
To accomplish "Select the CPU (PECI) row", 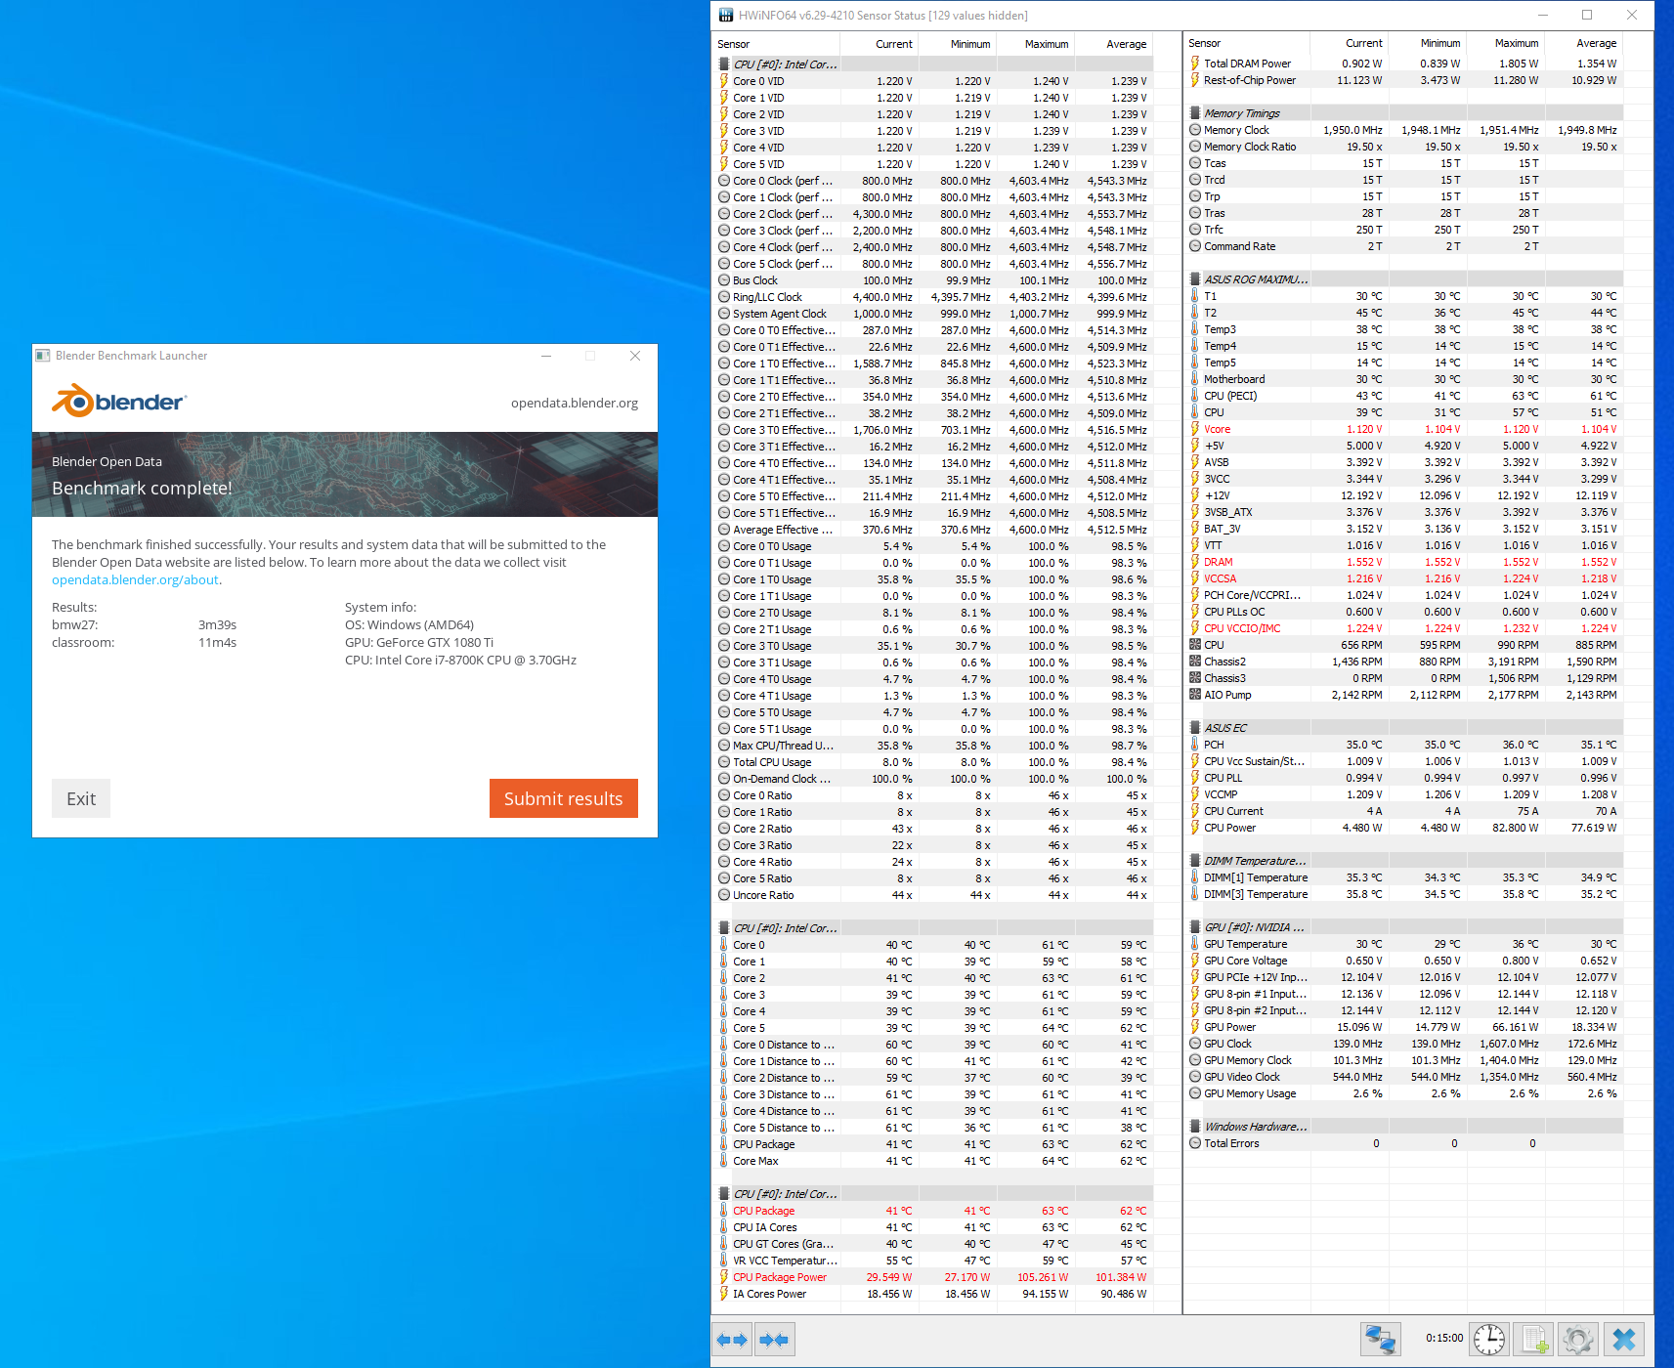I will click(1406, 396).
